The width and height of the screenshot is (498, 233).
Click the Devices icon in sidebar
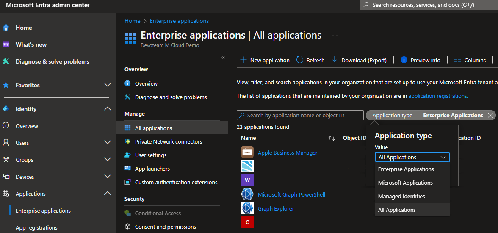click(6, 176)
